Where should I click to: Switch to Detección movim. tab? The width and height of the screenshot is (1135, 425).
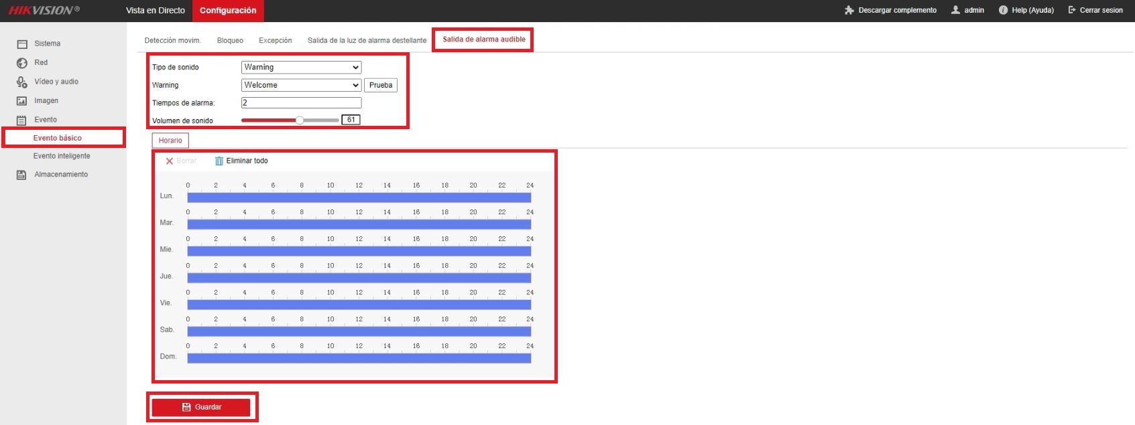(x=172, y=40)
